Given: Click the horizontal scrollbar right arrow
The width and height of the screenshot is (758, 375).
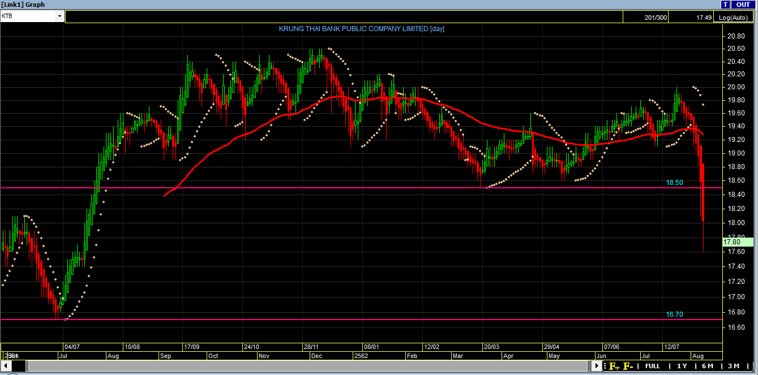Looking at the screenshot, I should pyautogui.click(x=597, y=366).
